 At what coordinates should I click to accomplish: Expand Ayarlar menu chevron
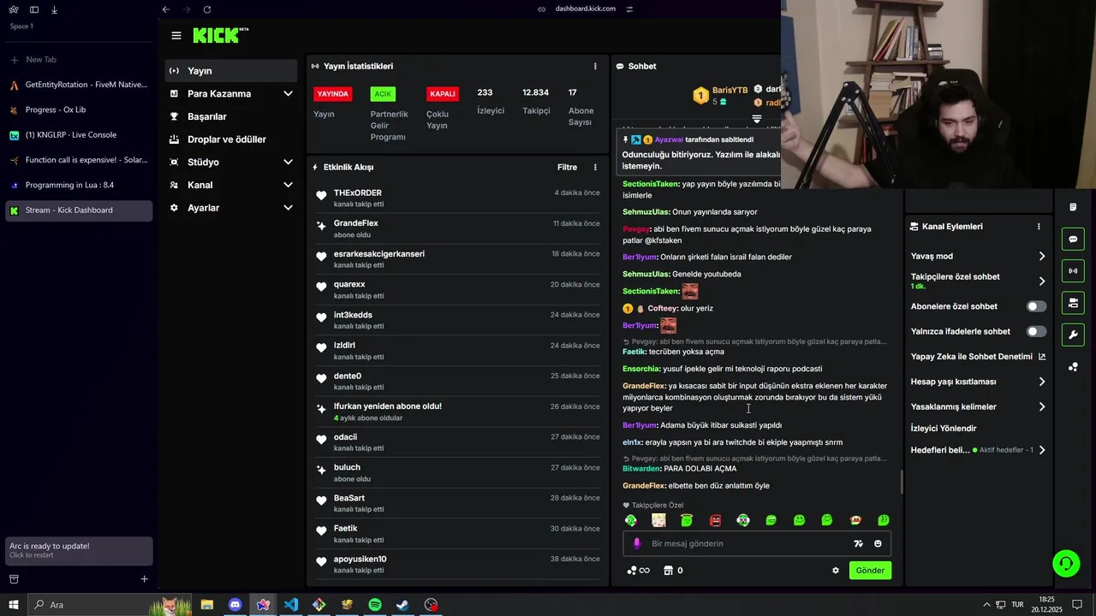288,208
